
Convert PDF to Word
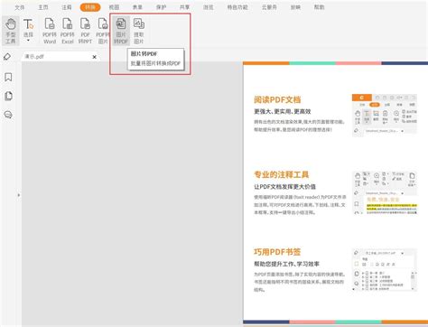tap(50, 31)
